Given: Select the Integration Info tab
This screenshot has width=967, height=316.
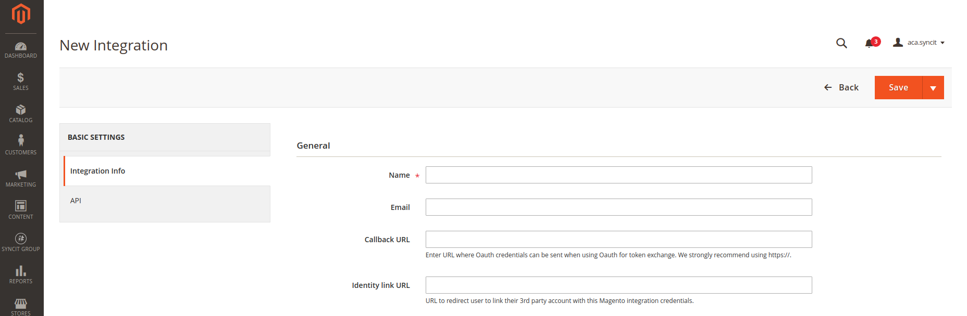Looking at the screenshot, I should click(98, 171).
